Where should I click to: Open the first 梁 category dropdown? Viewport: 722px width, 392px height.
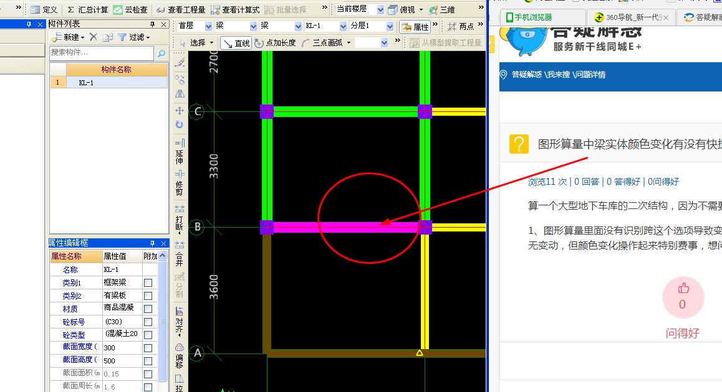(253, 26)
